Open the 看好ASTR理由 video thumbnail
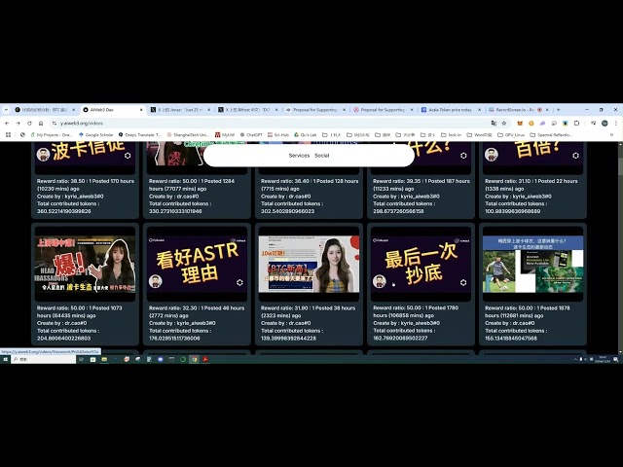The image size is (623, 467). [197, 264]
